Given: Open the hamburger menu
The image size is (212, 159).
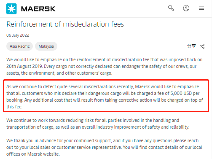Looking at the screenshot, I should 201,8.
